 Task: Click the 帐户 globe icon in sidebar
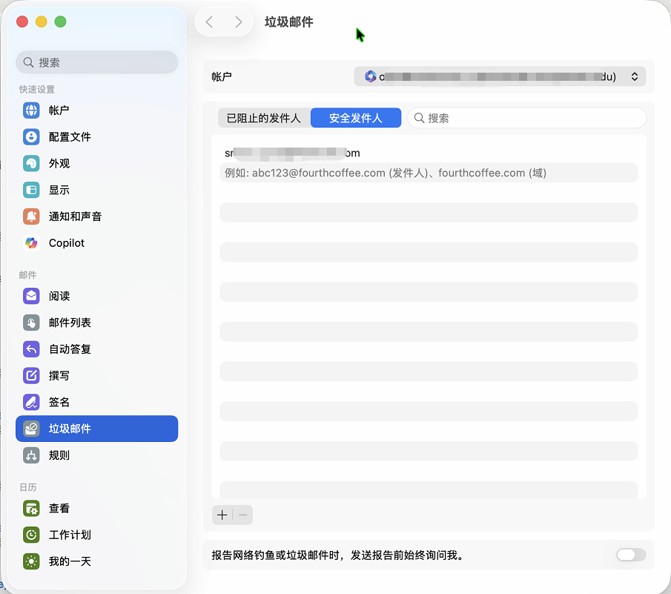(31, 110)
